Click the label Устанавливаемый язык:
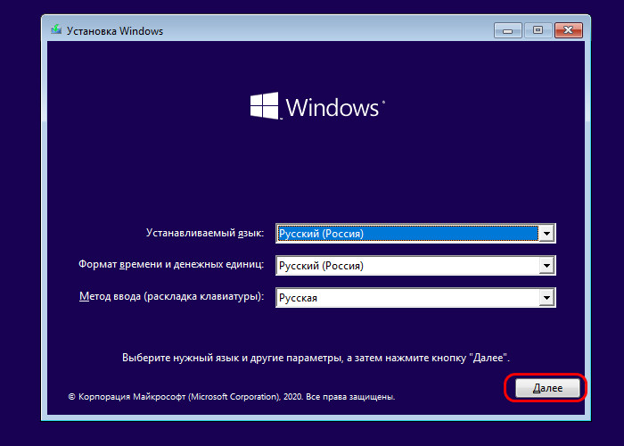 coord(205,233)
